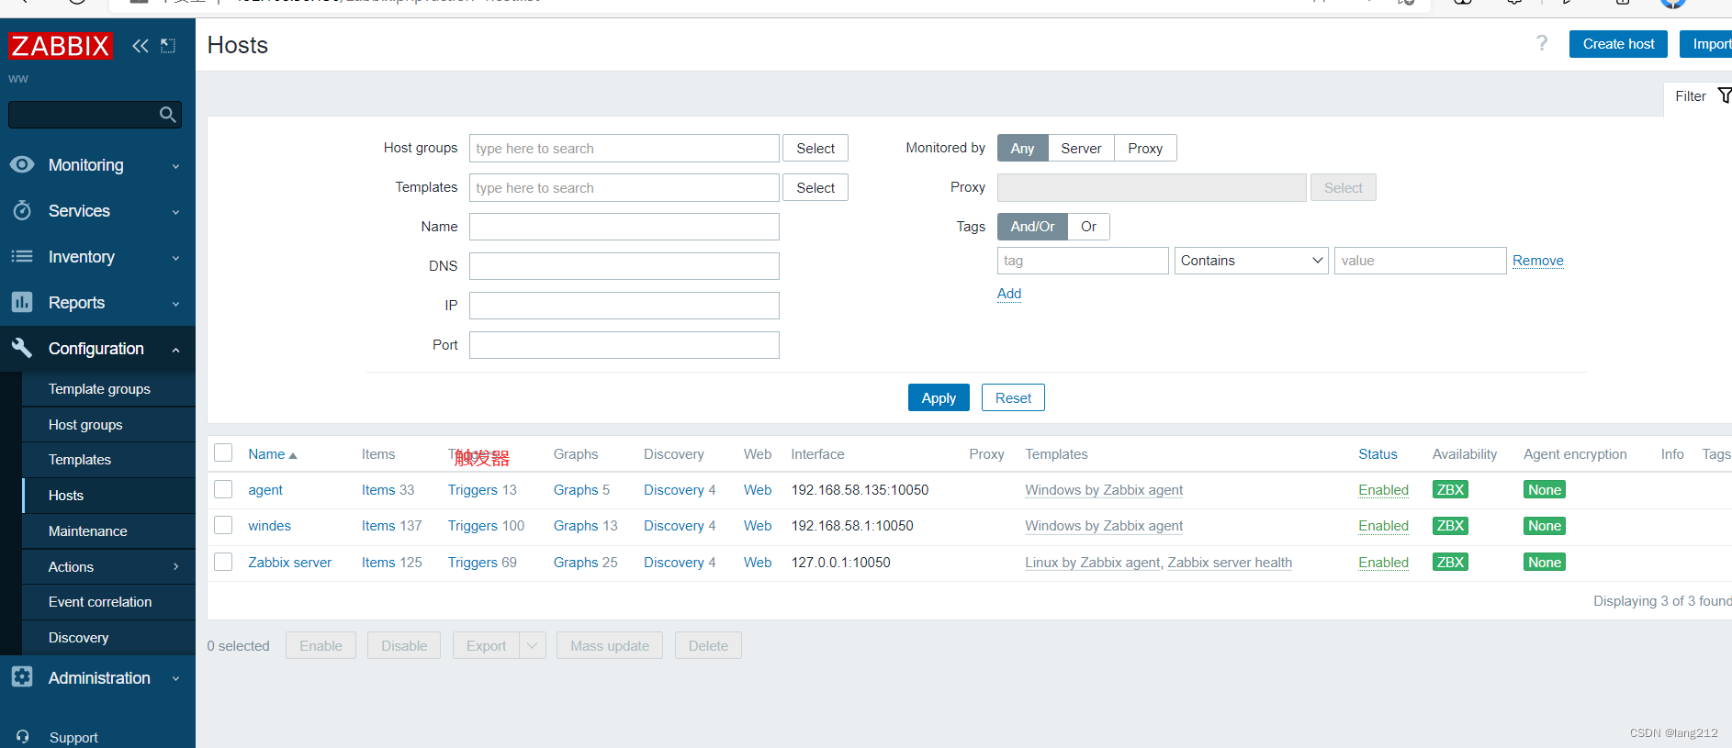
Task: Click the Host groups search field
Action: pos(624,148)
